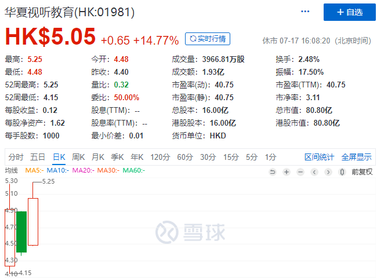Click the 全屏显示 fullscreen link
Viewport: 377px width, 278px height.
coord(356,157)
